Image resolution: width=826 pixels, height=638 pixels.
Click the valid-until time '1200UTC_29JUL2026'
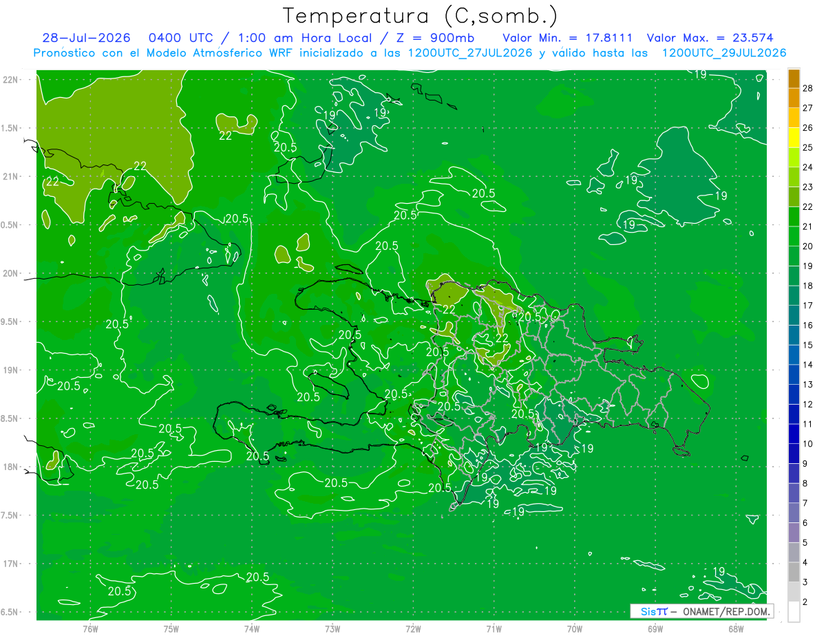tap(724, 53)
